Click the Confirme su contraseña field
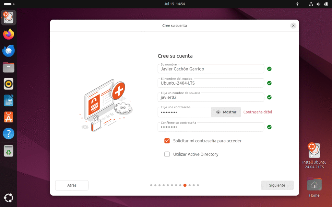Viewport: 332px width, 207px height. point(211,127)
